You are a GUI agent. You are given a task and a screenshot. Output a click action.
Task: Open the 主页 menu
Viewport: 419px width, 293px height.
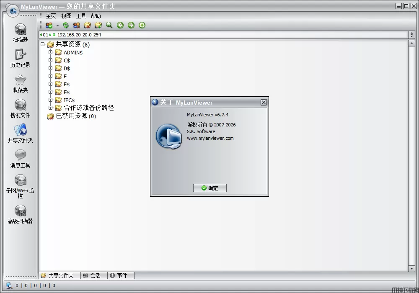pos(51,16)
